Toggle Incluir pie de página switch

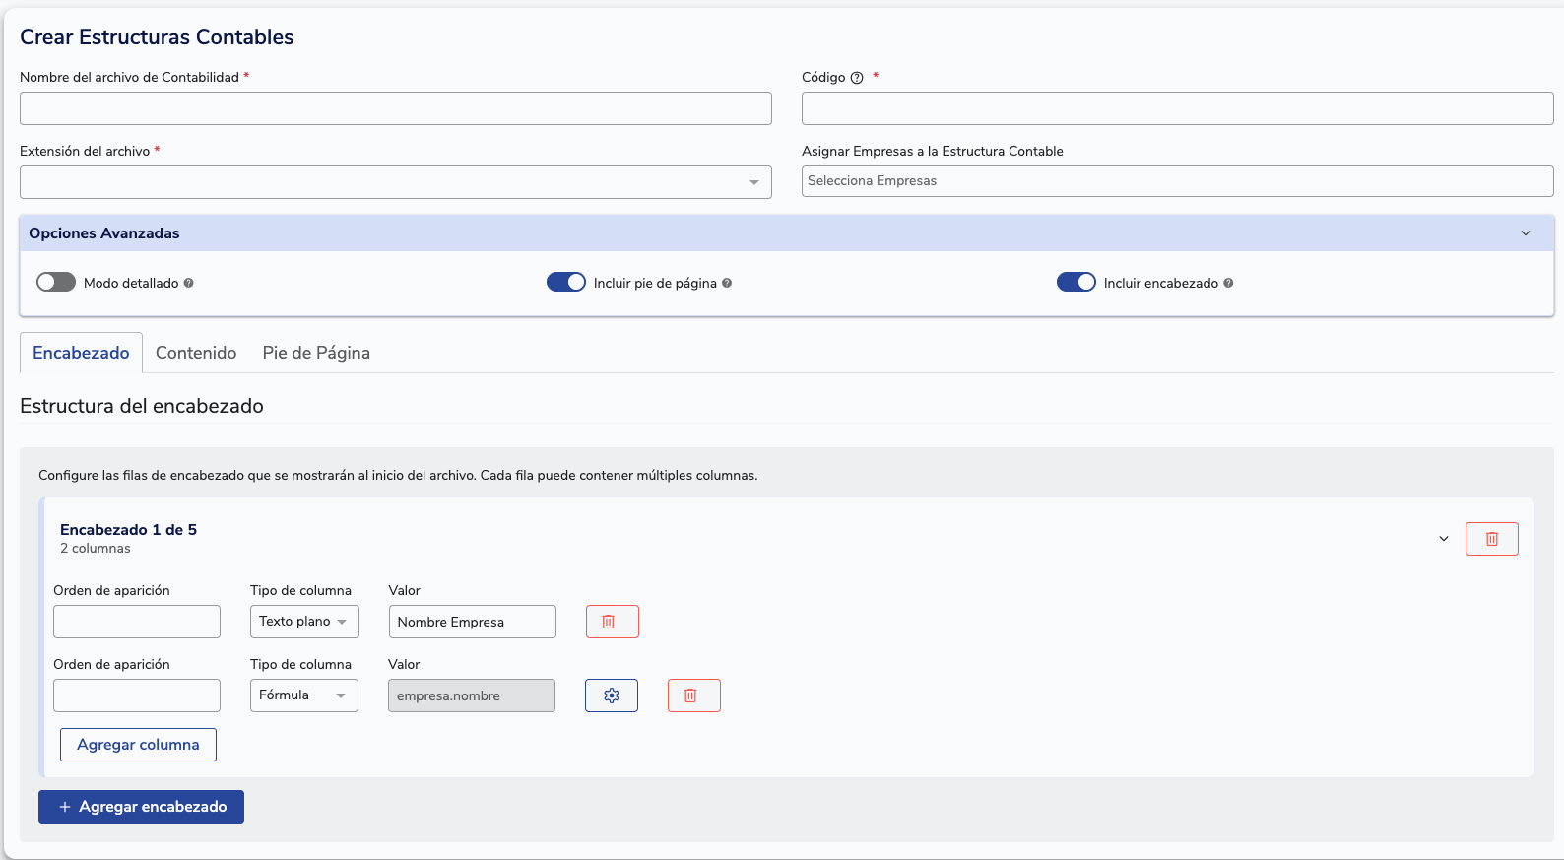coord(566,282)
